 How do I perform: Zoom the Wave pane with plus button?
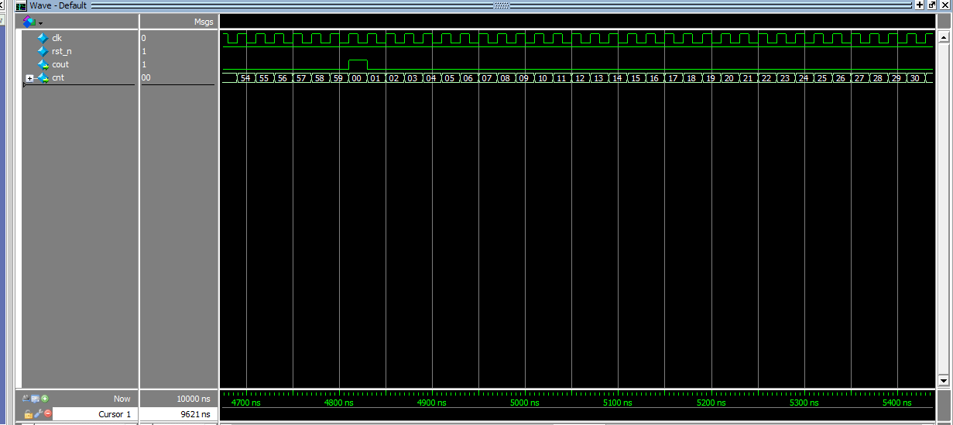pyautogui.click(x=920, y=5)
